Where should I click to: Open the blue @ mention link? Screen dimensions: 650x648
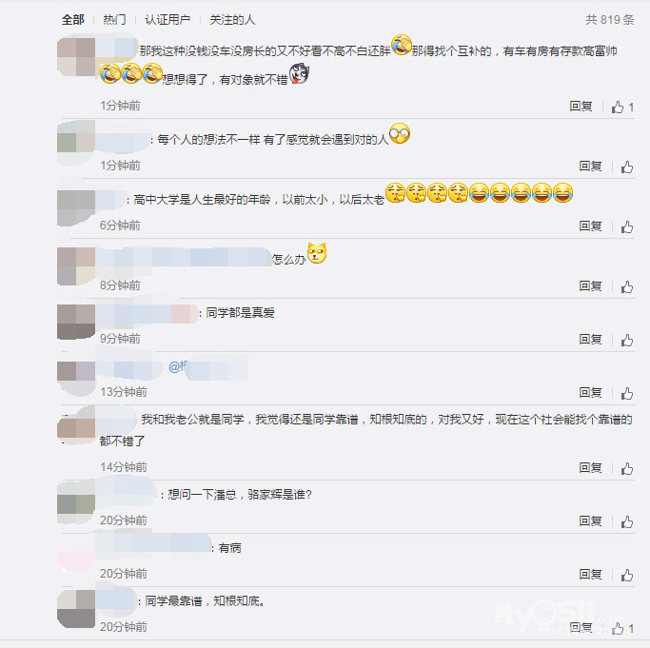pos(178,366)
